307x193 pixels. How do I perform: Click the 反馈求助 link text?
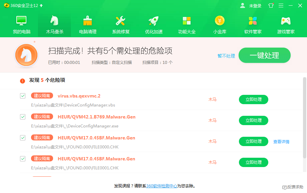point(295,187)
